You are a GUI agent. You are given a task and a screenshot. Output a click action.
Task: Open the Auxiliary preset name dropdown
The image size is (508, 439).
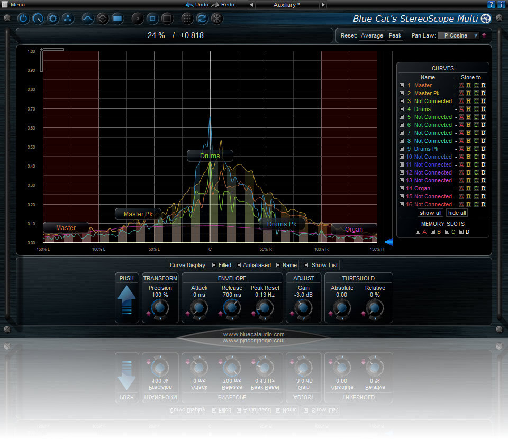[x=287, y=5]
